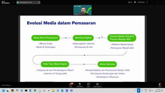Open Microsoft Word from the taskbar
The image size is (165, 93).
31,90
